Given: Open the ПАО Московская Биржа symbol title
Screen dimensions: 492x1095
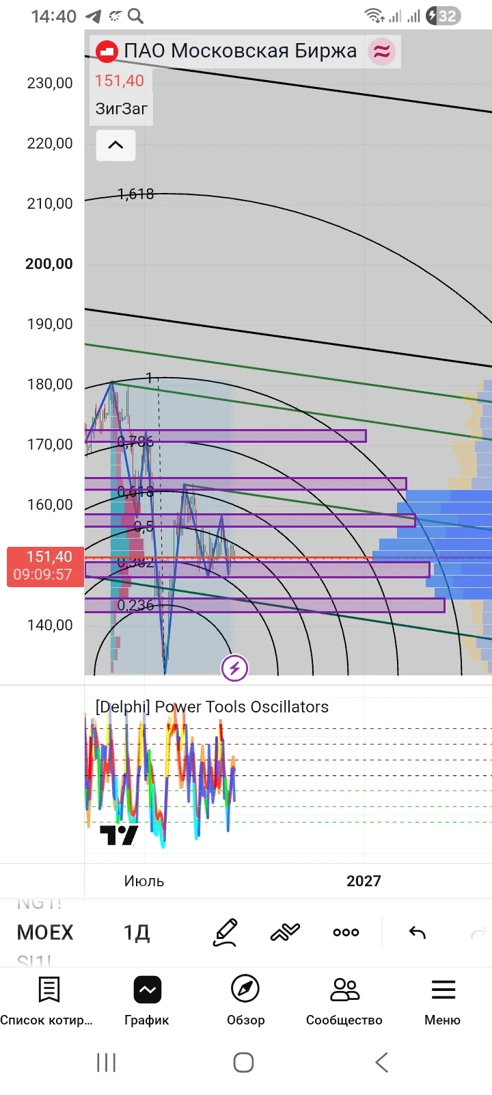Looking at the screenshot, I should 240,51.
